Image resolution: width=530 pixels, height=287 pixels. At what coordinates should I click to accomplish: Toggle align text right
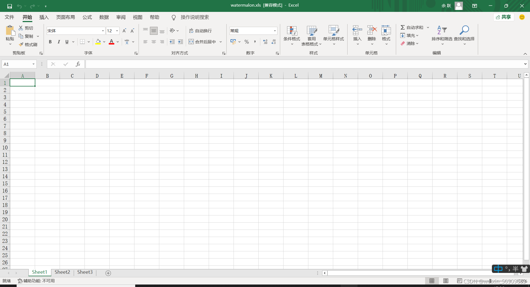[x=162, y=42]
